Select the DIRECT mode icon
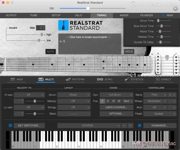 coord(157,79)
